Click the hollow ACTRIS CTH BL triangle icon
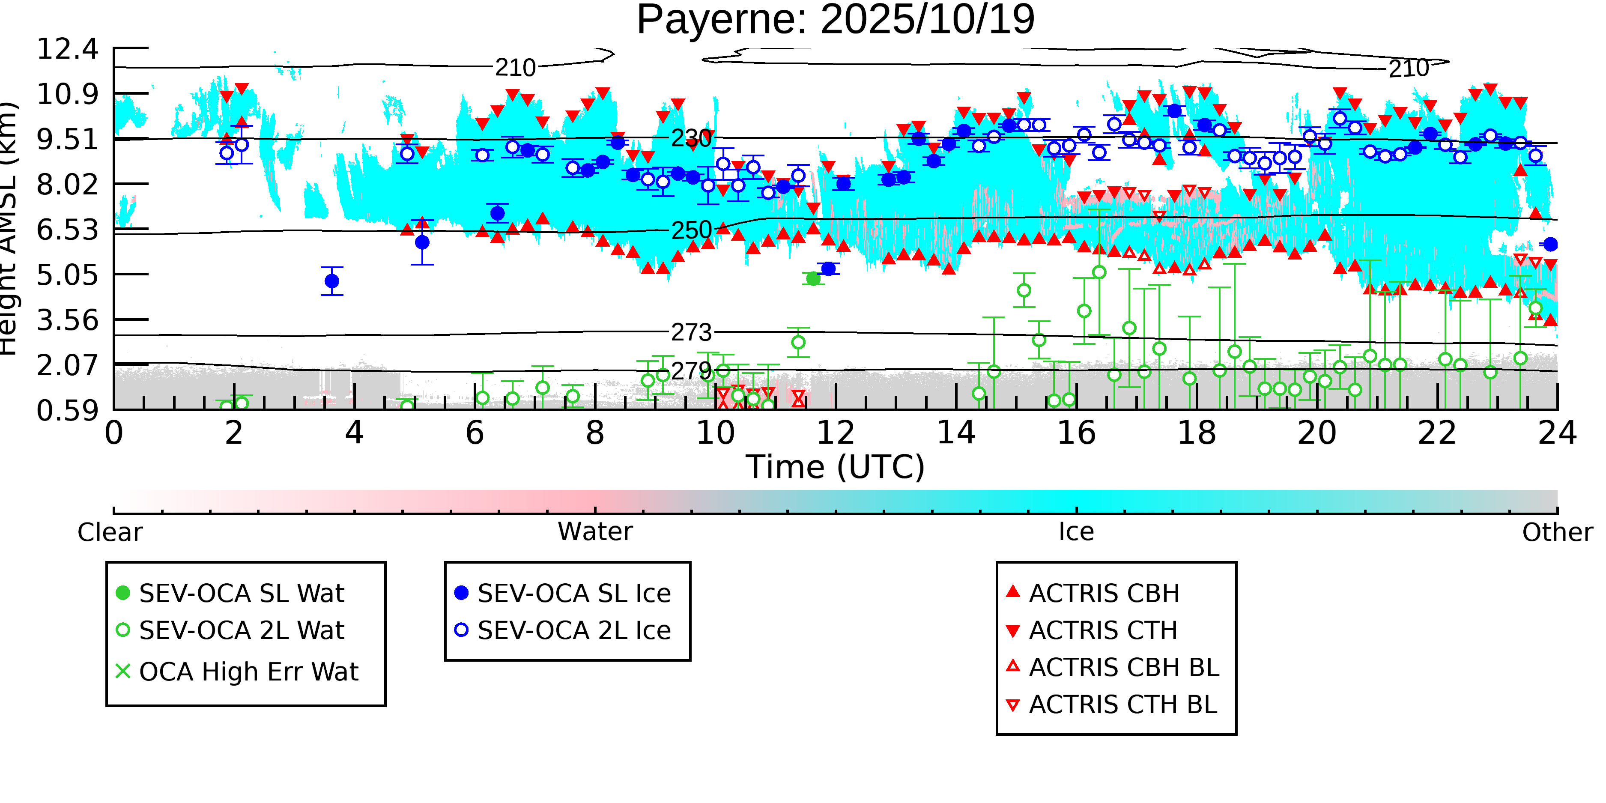The width and height of the screenshot is (1606, 803). (1013, 705)
